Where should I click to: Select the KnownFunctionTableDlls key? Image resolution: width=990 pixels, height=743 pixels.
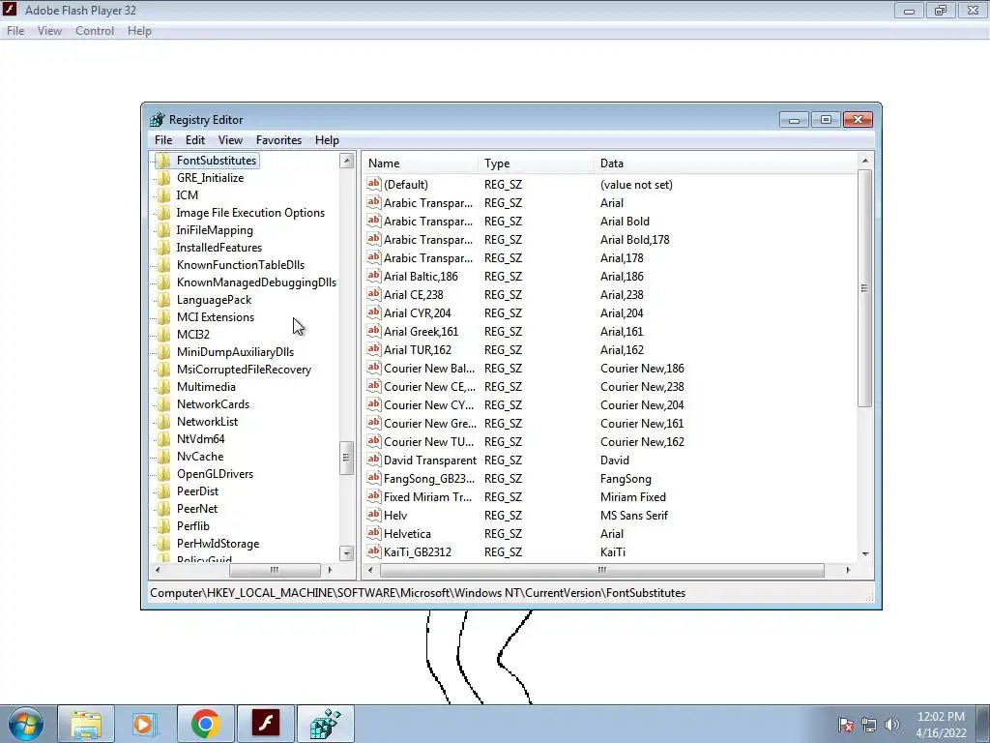(x=241, y=265)
